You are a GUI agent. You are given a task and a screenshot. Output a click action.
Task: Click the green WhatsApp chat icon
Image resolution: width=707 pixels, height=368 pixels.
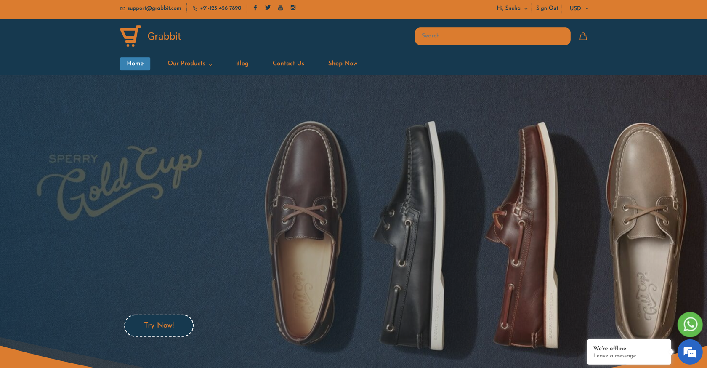689,324
